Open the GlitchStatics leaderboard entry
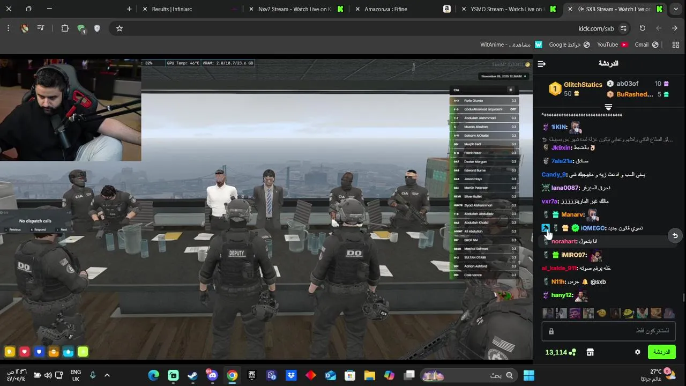Screen dimensions: 686x386 pos(576,89)
